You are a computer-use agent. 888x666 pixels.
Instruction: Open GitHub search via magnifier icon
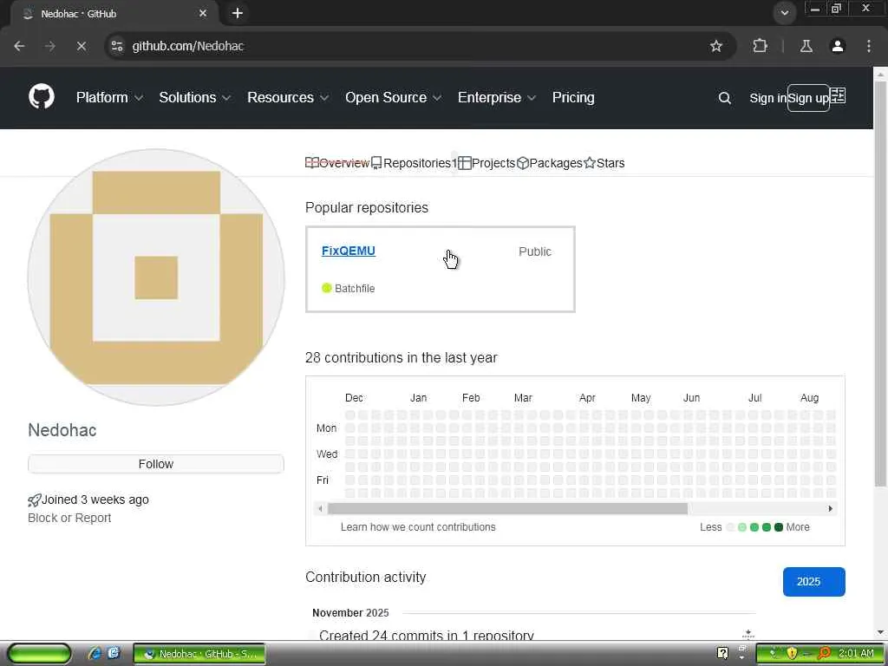click(724, 98)
